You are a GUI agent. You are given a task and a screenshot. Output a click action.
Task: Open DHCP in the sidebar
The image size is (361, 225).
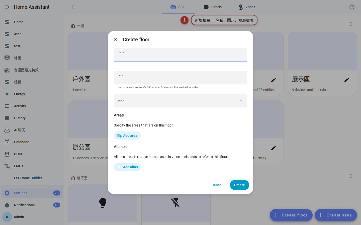[x=32, y=154]
